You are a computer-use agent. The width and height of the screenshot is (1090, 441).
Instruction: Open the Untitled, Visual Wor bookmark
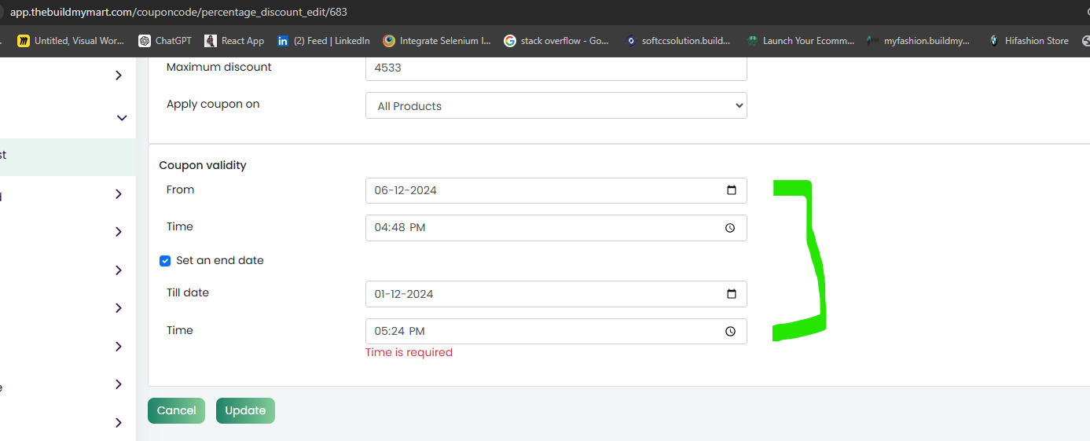(x=71, y=41)
